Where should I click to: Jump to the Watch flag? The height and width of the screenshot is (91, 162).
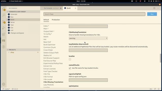click(46, 37)
